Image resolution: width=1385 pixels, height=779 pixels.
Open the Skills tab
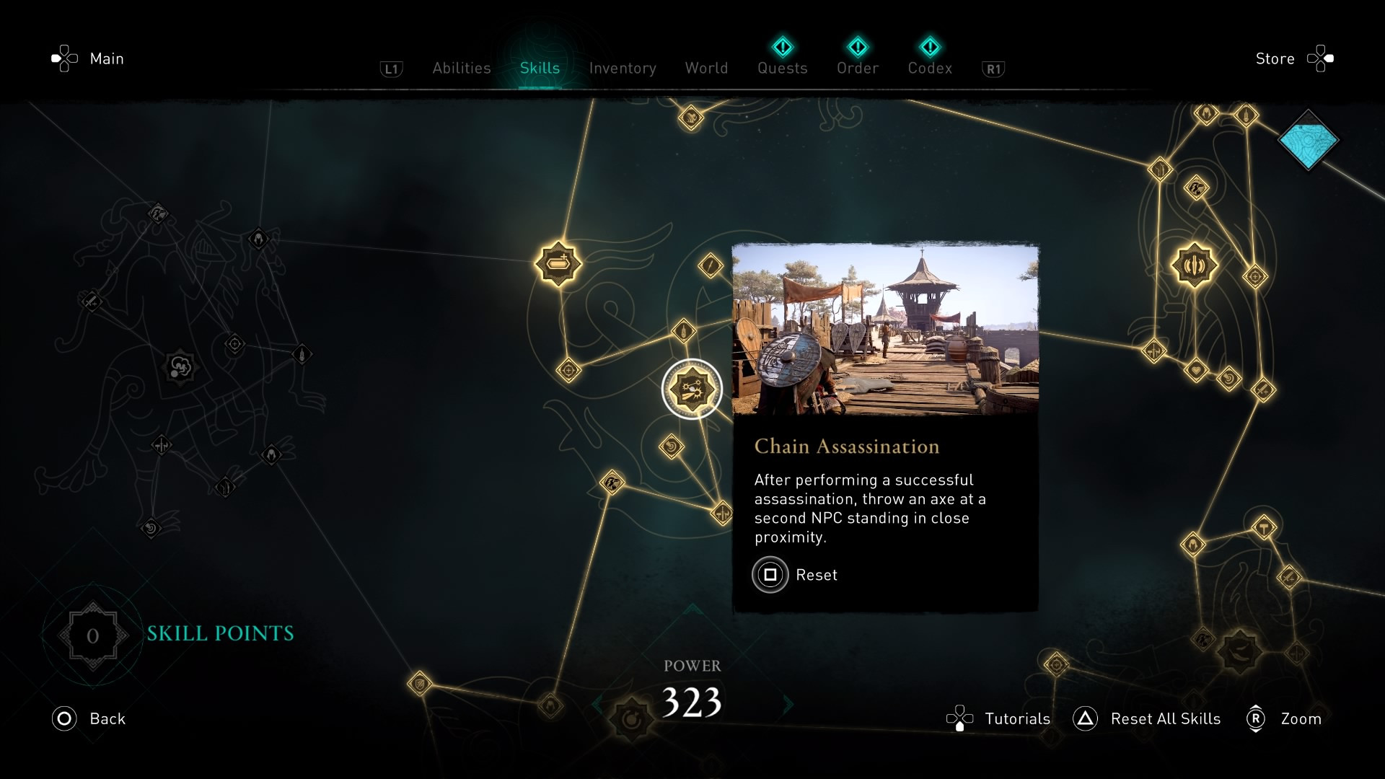tap(540, 68)
